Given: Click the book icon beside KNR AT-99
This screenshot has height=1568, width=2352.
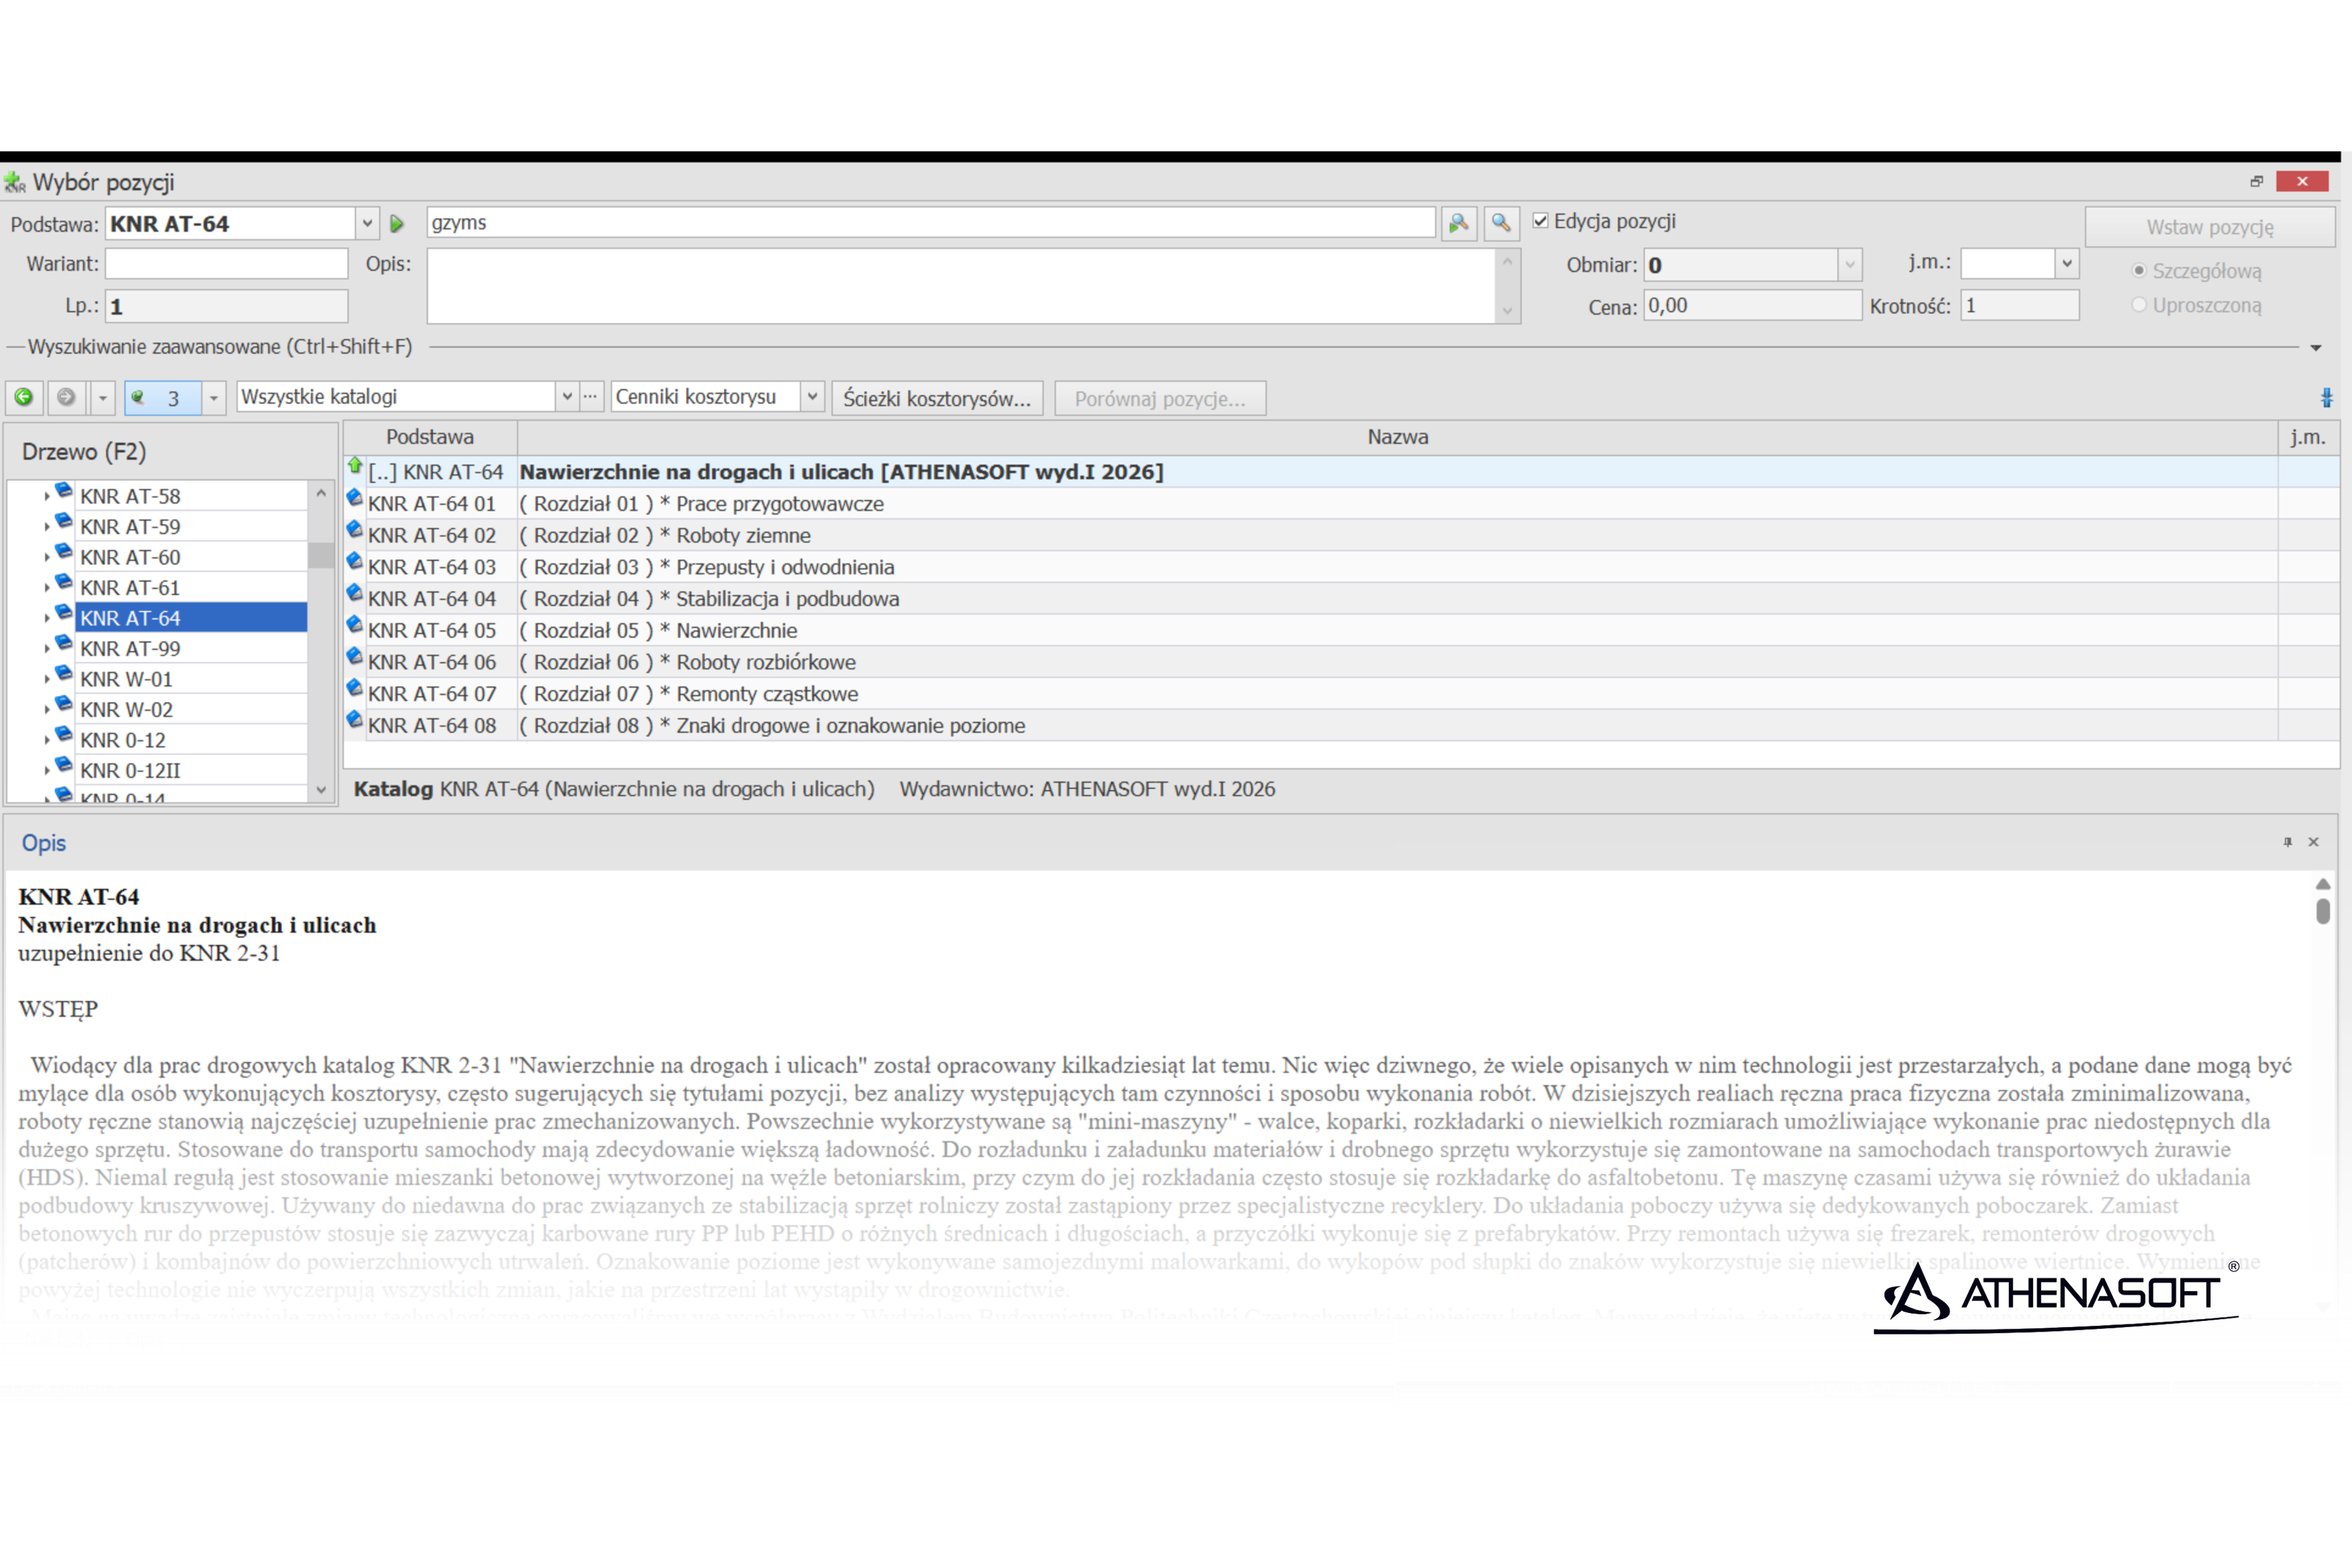Looking at the screenshot, I should point(64,643).
